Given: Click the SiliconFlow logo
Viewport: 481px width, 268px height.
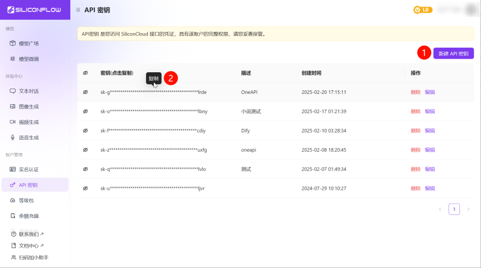Looking at the screenshot, I should (35, 10).
